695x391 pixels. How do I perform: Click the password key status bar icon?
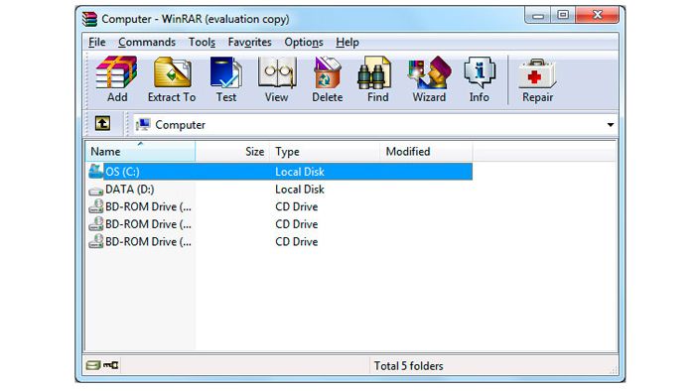pyautogui.click(x=111, y=365)
